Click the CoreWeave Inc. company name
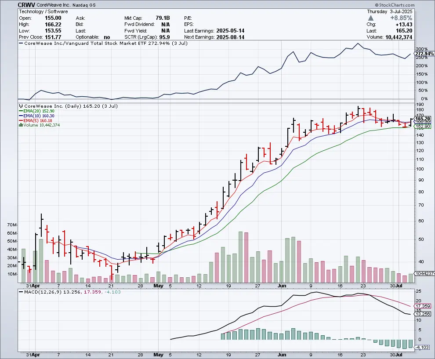The image size is (435, 359). [x=54, y=5]
